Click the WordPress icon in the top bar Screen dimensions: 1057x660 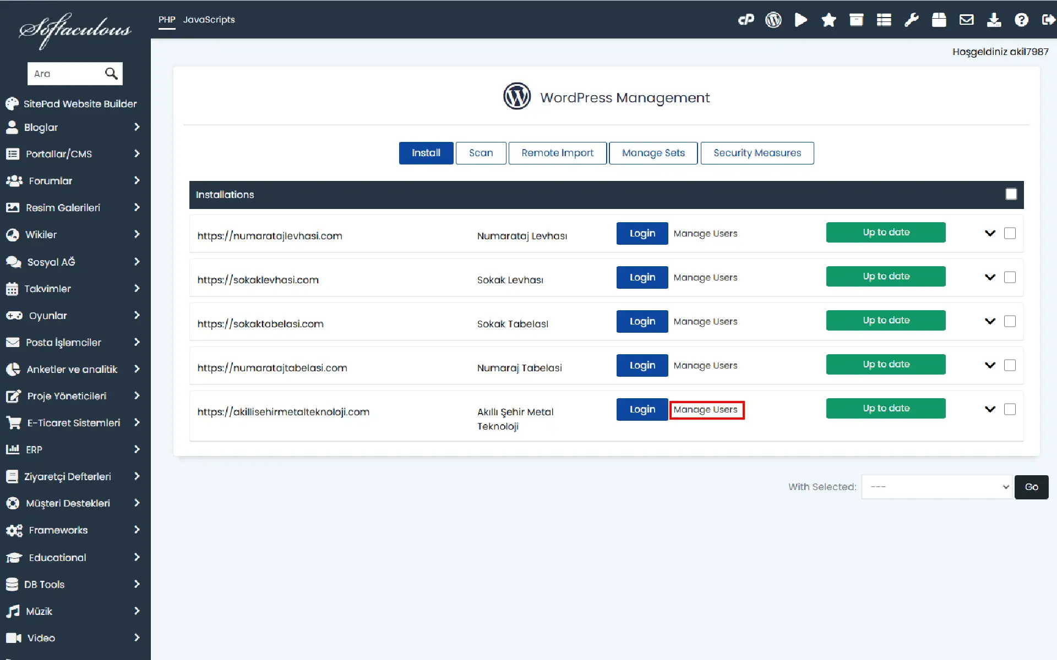click(x=773, y=20)
